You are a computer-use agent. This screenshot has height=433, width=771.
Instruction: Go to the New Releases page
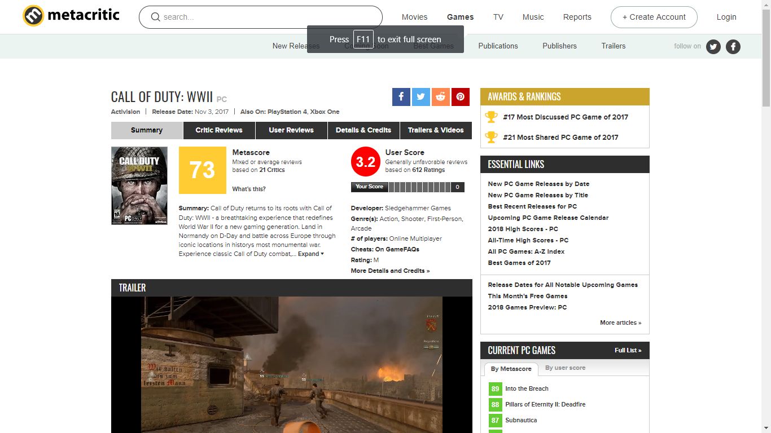coord(296,46)
